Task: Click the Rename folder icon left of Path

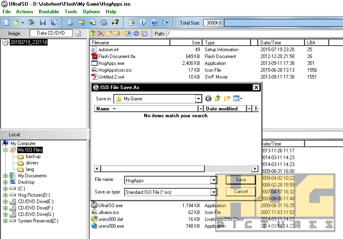Action: coord(117,33)
